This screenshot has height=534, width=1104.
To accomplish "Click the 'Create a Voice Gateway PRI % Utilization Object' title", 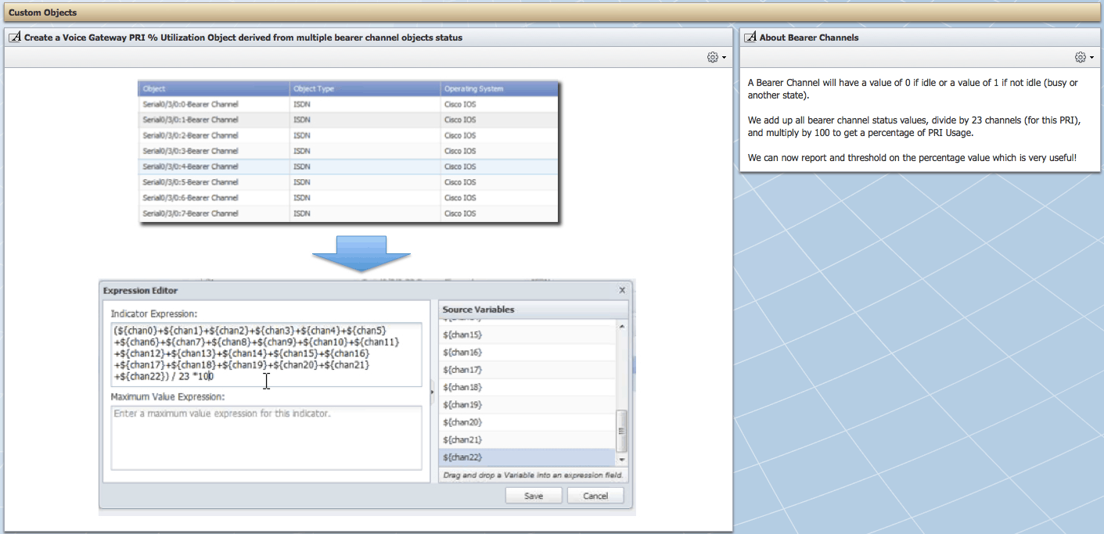I will (x=243, y=38).
